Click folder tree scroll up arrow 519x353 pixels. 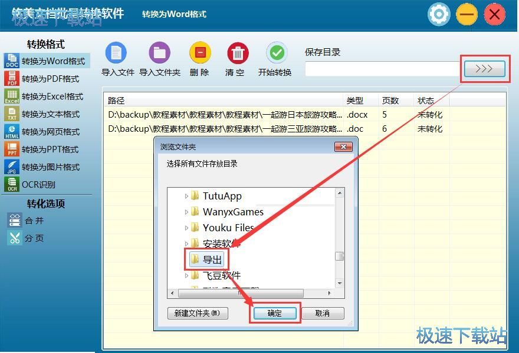coord(340,193)
